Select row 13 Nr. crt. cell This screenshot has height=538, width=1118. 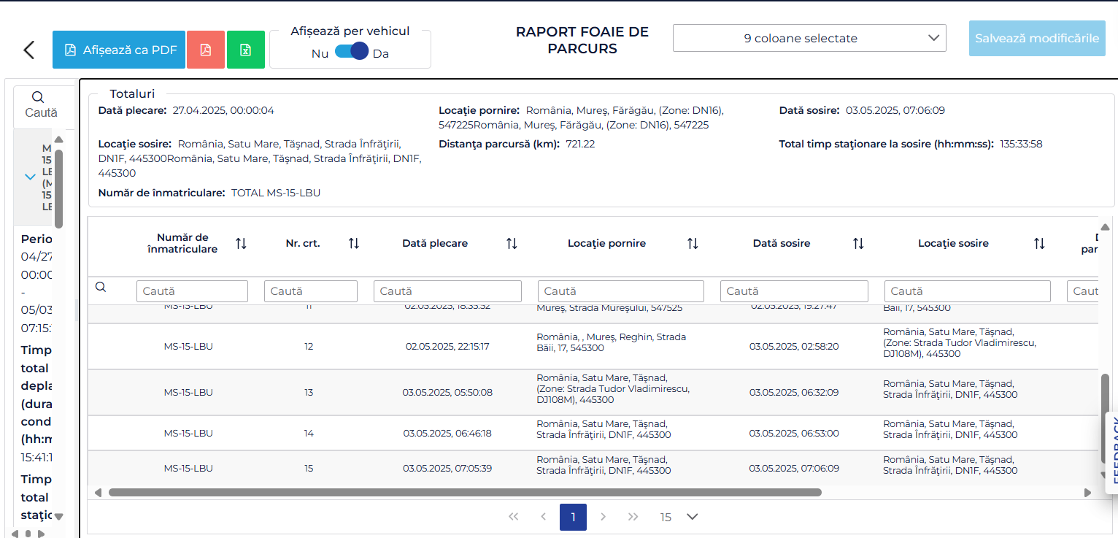[309, 392]
